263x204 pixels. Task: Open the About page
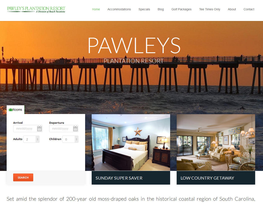(232, 9)
